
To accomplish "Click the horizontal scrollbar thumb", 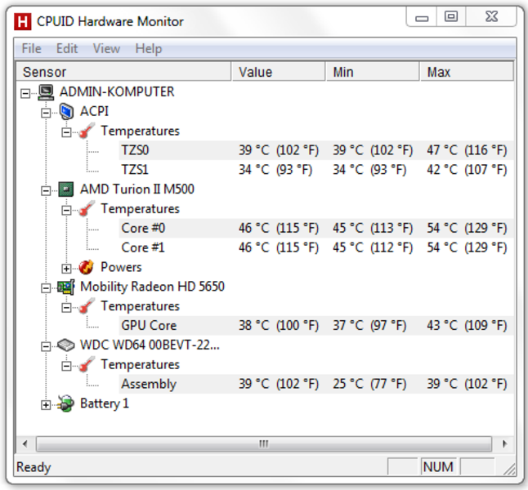I will pos(264,444).
